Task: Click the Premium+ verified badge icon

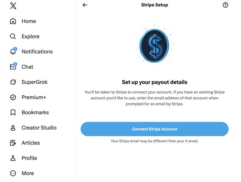Action: pos(13,97)
